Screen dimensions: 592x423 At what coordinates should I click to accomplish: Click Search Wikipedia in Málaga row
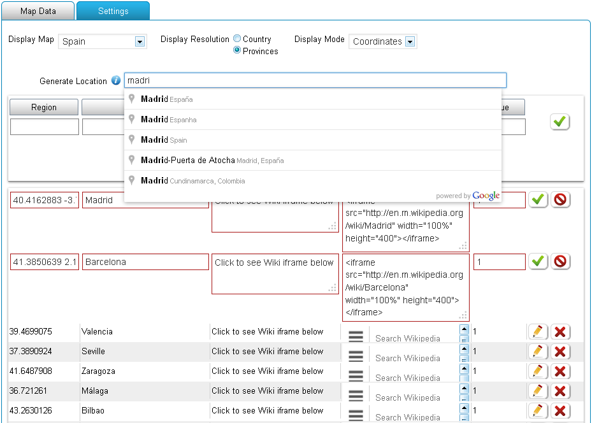tap(408, 398)
